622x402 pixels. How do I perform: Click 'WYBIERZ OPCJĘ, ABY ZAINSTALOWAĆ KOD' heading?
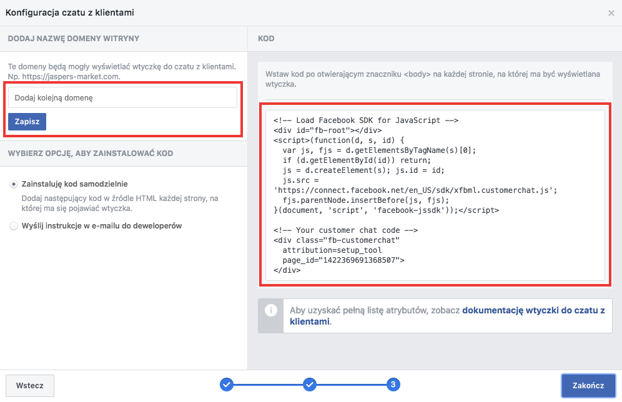(x=91, y=154)
